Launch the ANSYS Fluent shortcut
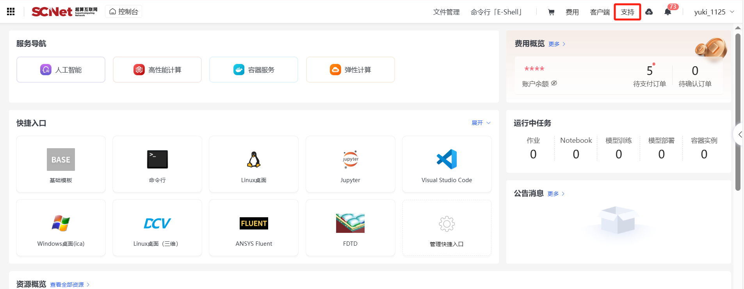Viewport: 744px width, 289px height. click(x=254, y=228)
